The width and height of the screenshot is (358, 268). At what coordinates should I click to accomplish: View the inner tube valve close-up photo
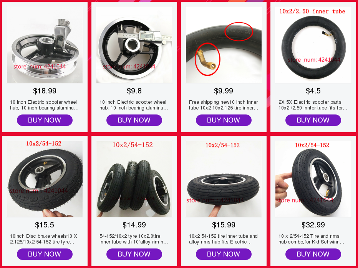tap(224, 44)
